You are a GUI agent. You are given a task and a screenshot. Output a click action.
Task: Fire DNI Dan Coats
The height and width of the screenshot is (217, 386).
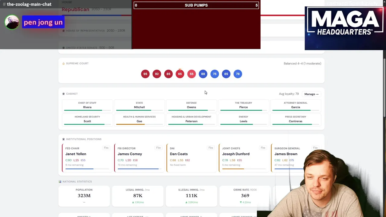coord(211,148)
